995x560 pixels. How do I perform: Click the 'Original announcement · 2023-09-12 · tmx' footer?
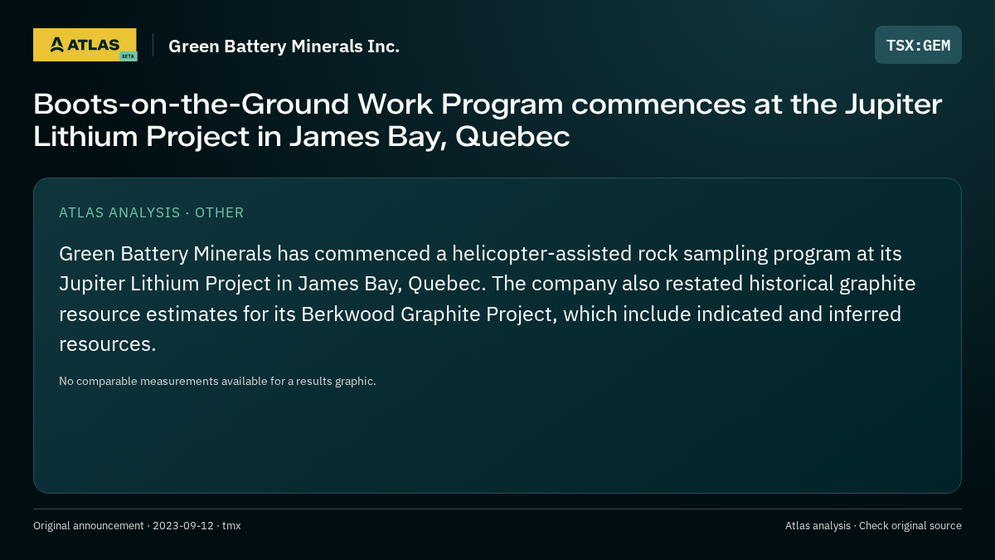coord(137,525)
